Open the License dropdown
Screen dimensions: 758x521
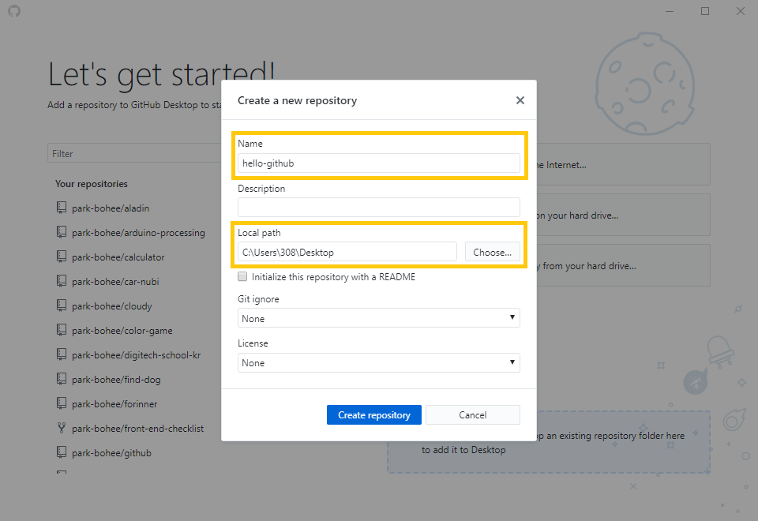pyautogui.click(x=378, y=362)
